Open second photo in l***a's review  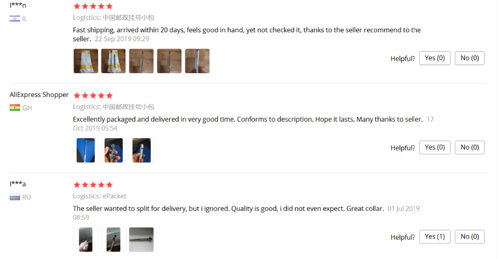[114, 240]
